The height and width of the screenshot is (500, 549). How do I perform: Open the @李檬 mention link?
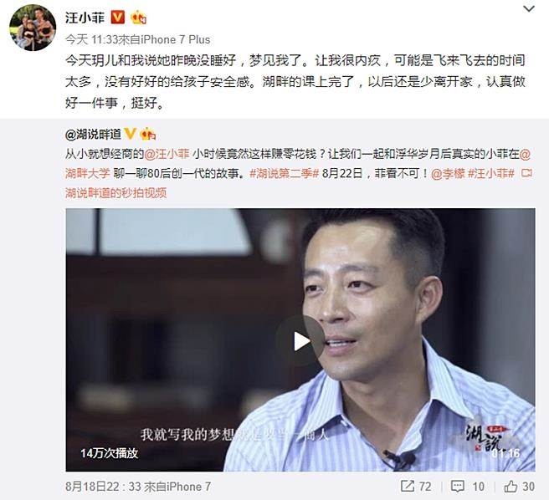(448, 173)
